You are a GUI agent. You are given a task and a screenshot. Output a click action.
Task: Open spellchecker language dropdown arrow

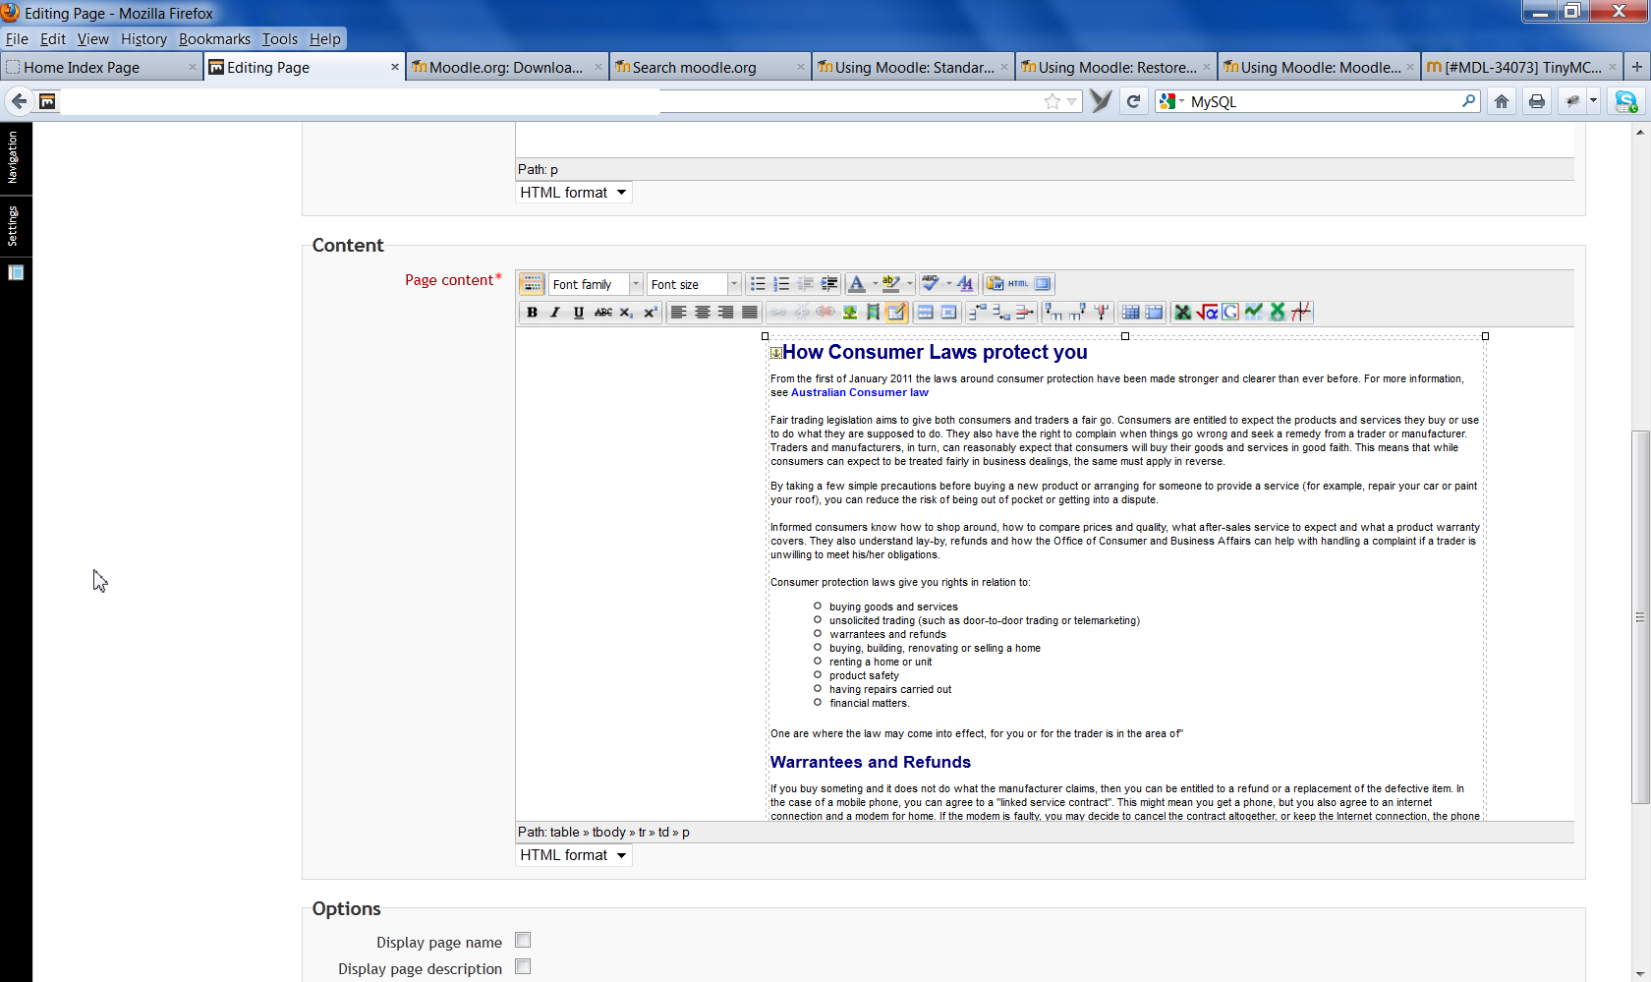(948, 284)
